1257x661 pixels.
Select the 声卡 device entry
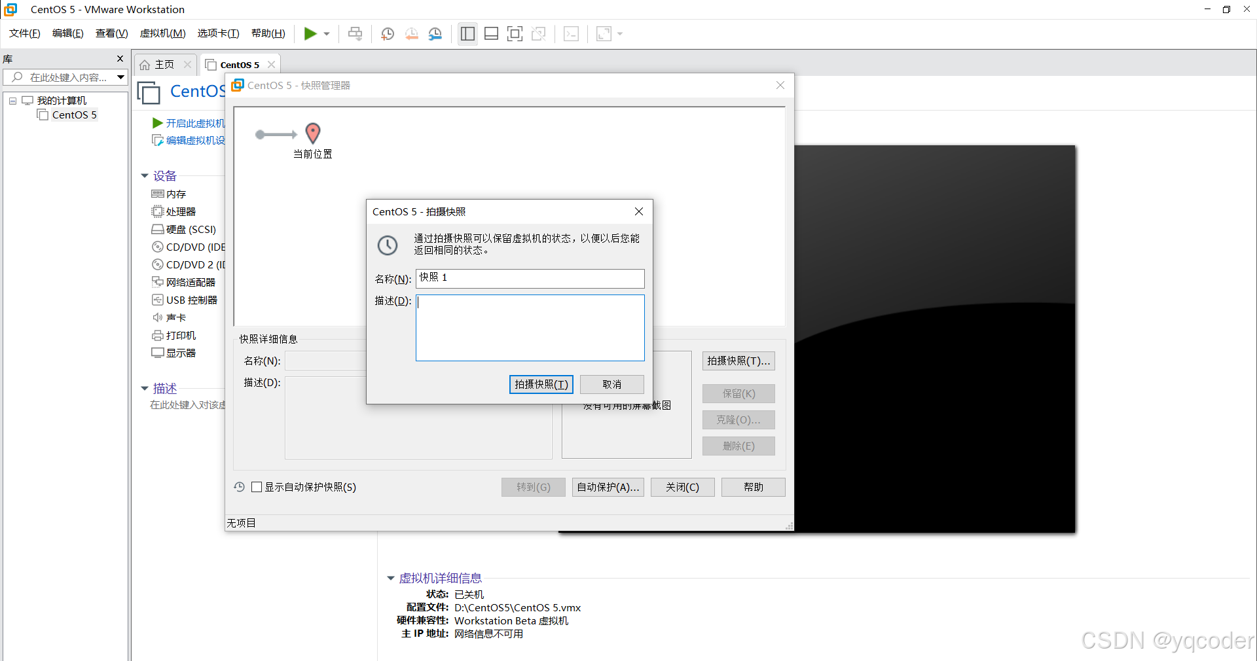169,318
